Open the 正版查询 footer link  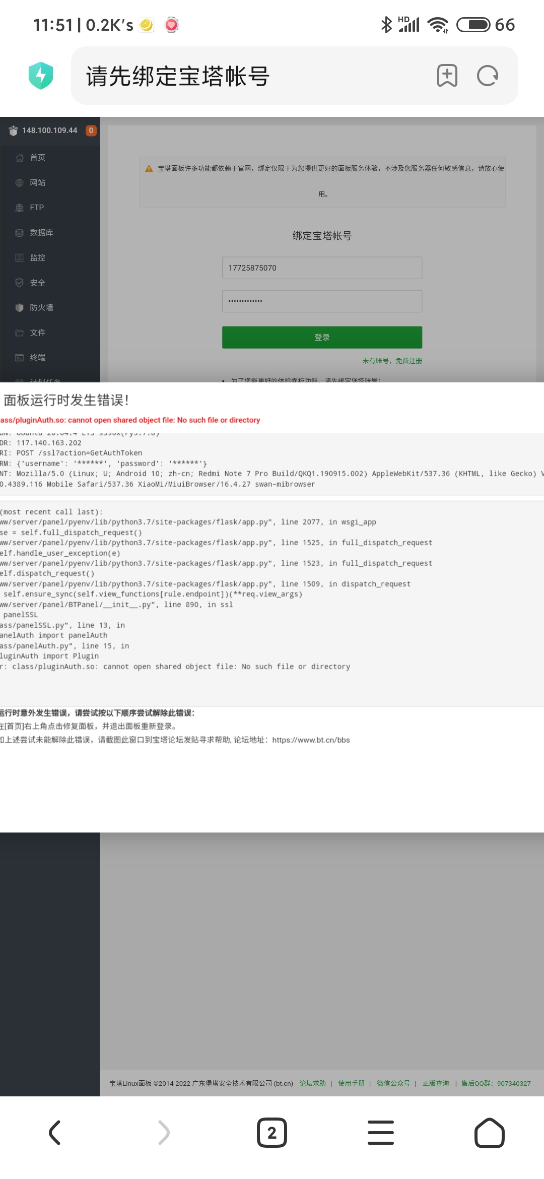(x=436, y=1083)
